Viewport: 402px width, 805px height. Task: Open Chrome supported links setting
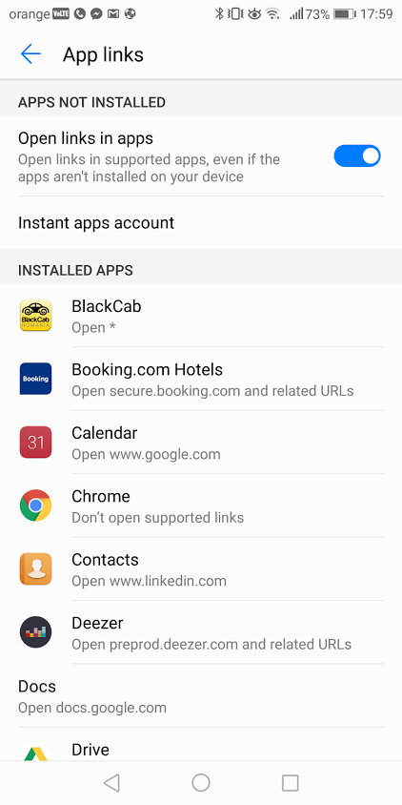coord(201,506)
